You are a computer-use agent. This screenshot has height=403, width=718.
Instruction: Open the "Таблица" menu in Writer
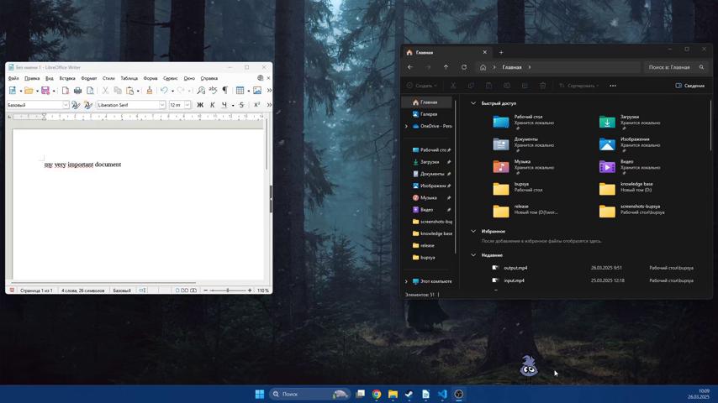(x=129, y=78)
